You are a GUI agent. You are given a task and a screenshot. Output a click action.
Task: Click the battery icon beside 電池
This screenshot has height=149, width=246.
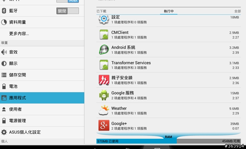click(x=4, y=86)
